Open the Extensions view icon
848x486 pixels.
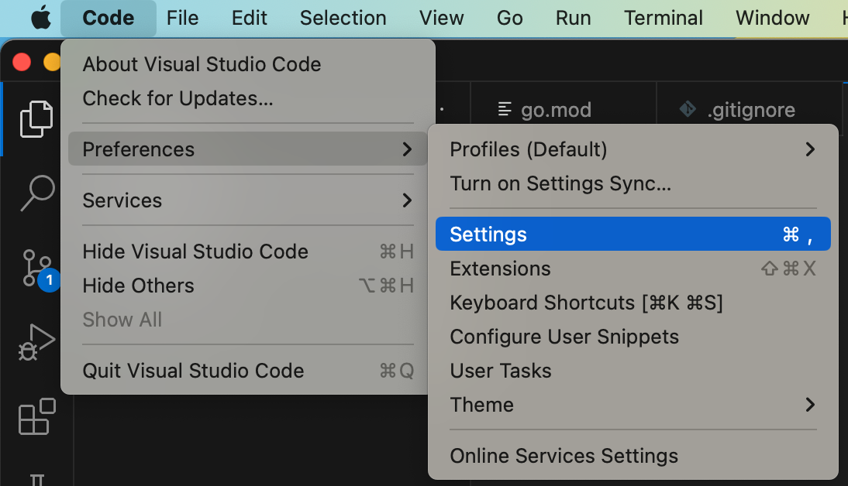(36, 416)
